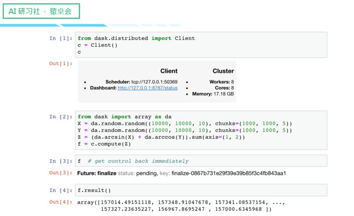
Task: Click the Cluster heading in output
Action: point(223,71)
